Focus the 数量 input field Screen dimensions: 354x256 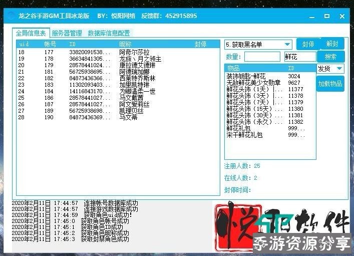click(262, 57)
